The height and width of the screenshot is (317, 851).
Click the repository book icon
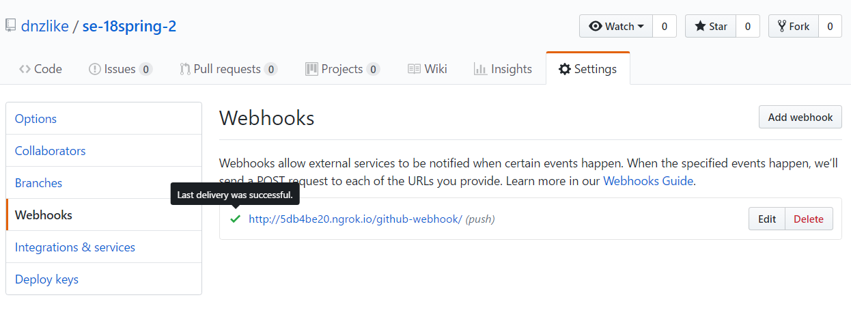[x=10, y=26]
